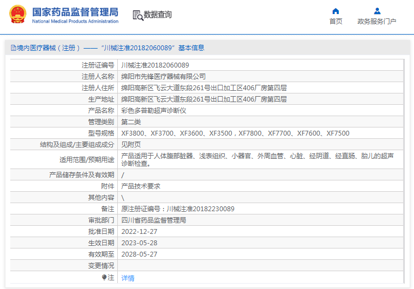Click the 附件 row label
This screenshot has width=414, height=289.
pos(108,186)
